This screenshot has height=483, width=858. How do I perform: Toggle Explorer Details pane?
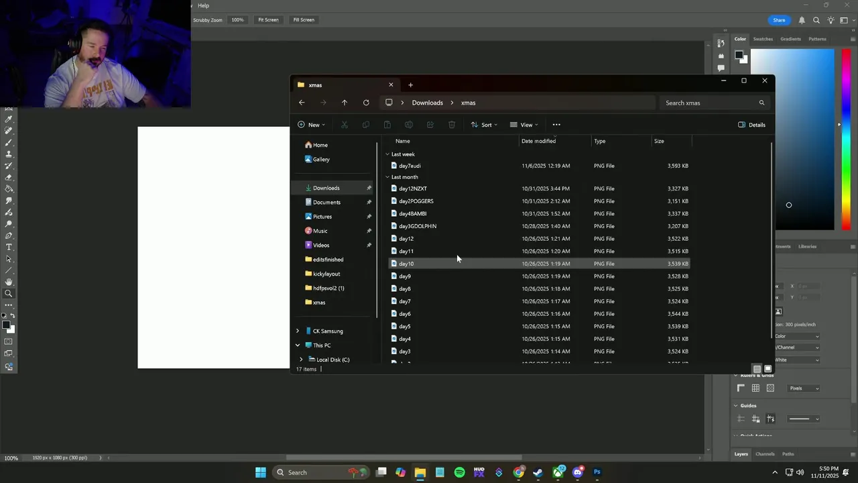(751, 125)
